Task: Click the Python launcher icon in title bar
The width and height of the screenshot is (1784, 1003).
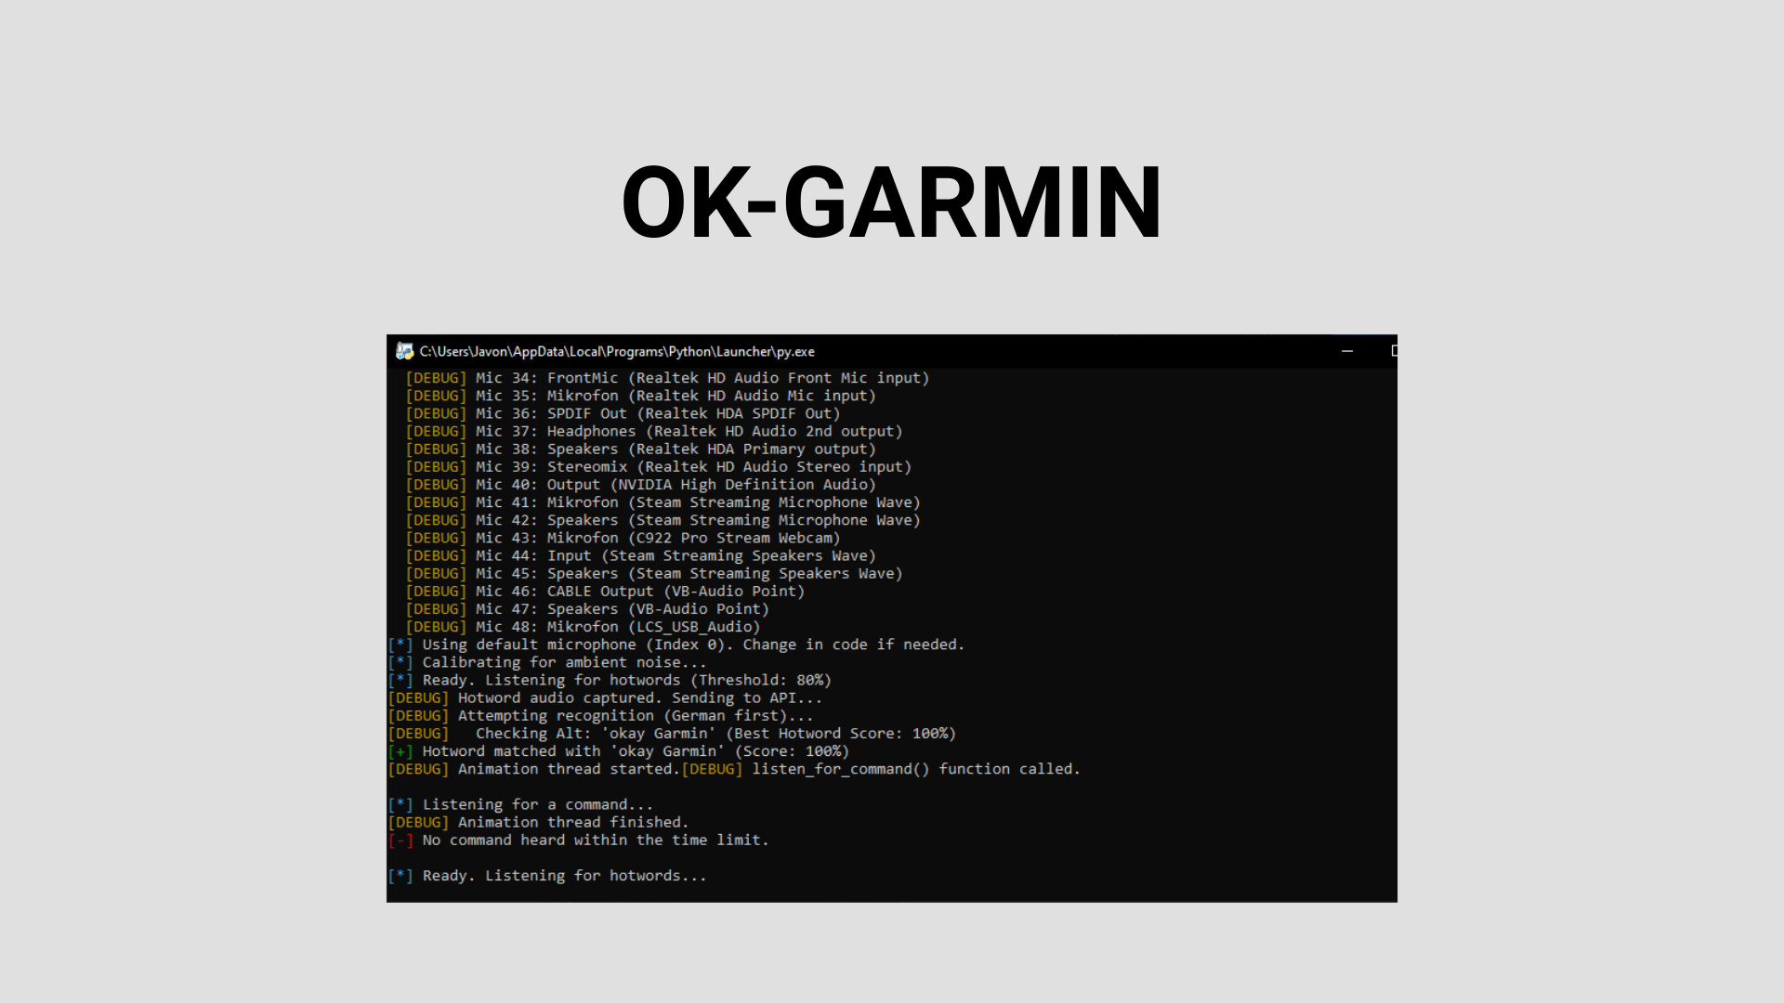Action: (x=404, y=351)
